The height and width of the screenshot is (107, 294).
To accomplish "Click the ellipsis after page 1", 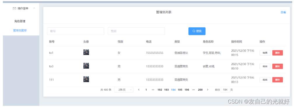I will pyautogui.click(x=153, y=90).
